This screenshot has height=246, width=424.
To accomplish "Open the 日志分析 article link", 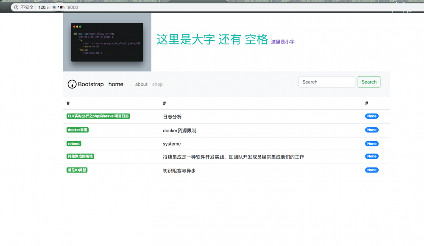I will [173, 116].
